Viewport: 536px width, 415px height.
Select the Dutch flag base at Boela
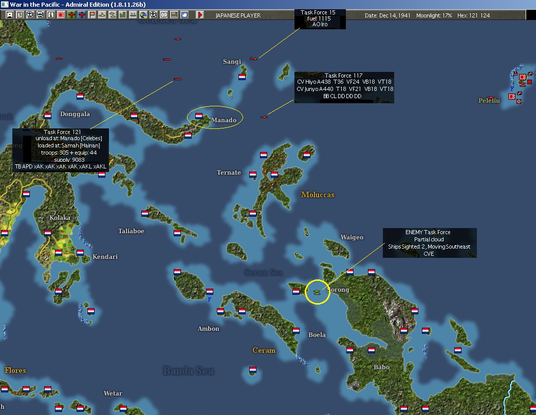296,330
